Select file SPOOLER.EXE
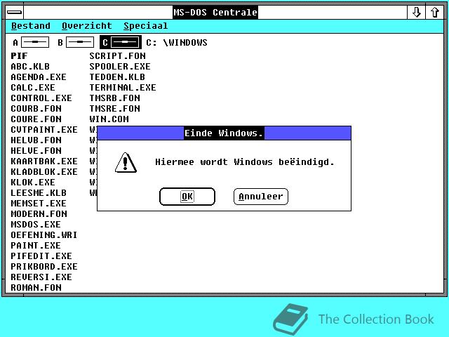Screen dimensions: 449x337 coord(120,67)
